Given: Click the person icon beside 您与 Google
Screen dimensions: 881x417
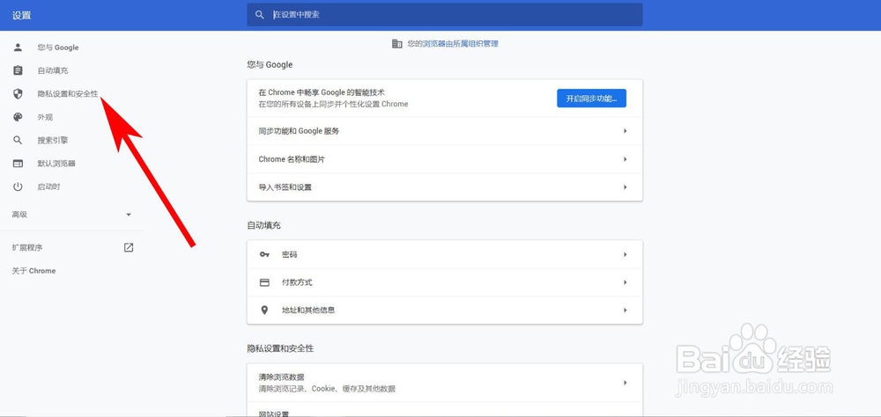Looking at the screenshot, I should point(18,48).
